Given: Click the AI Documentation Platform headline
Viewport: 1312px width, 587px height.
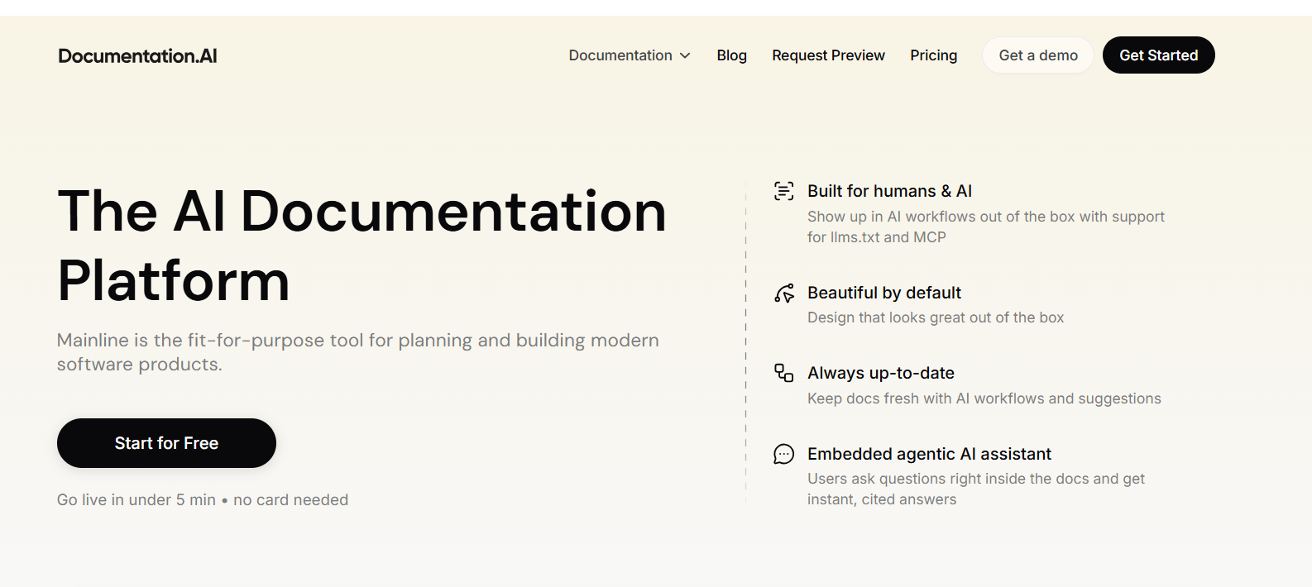Looking at the screenshot, I should 362,245.
